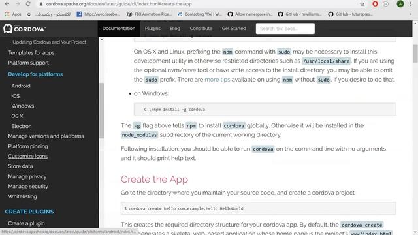This screenshot has width=418, height=235.
Task: Open the green profile avatar
Action: point(400,4)
